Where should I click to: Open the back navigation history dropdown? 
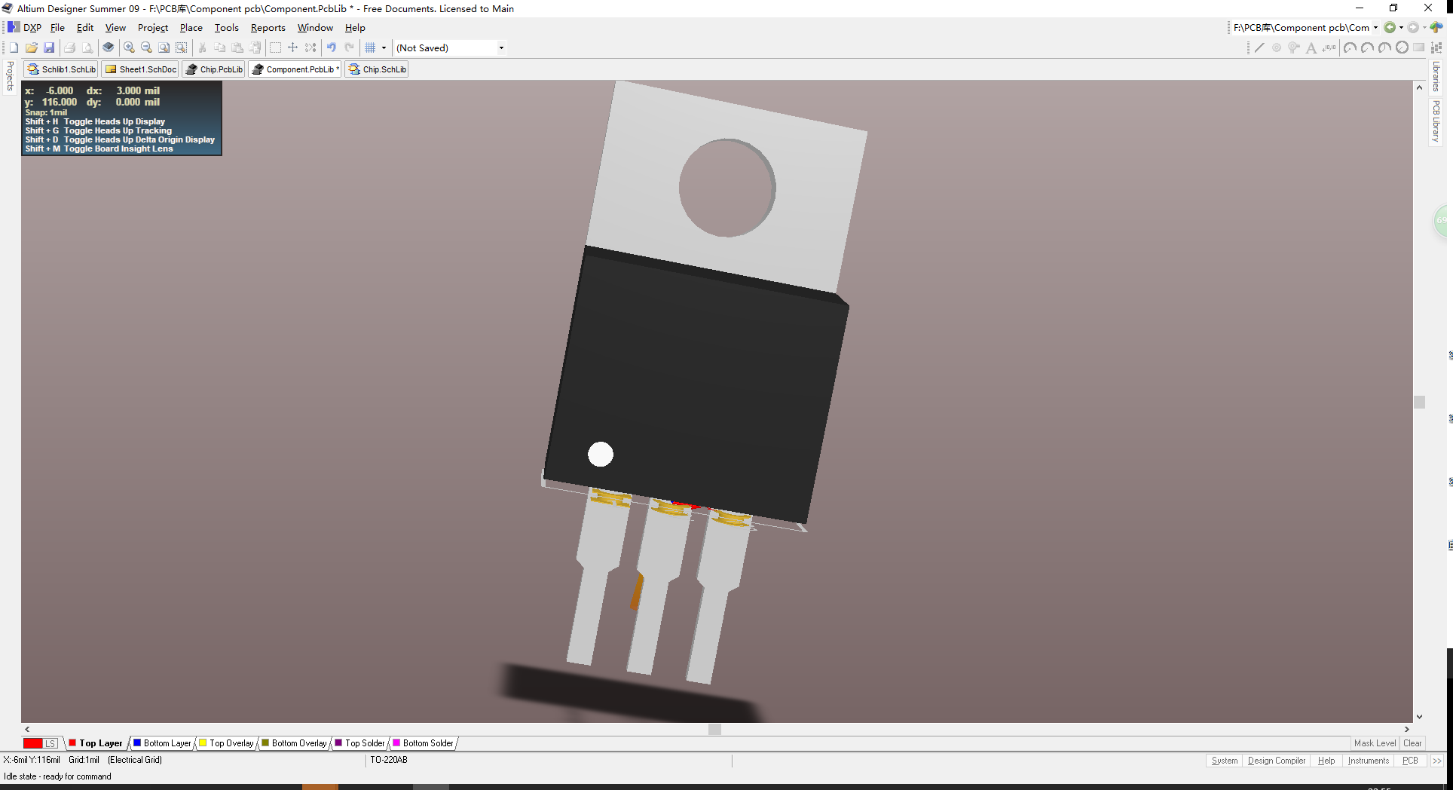tap(1401, 28)
